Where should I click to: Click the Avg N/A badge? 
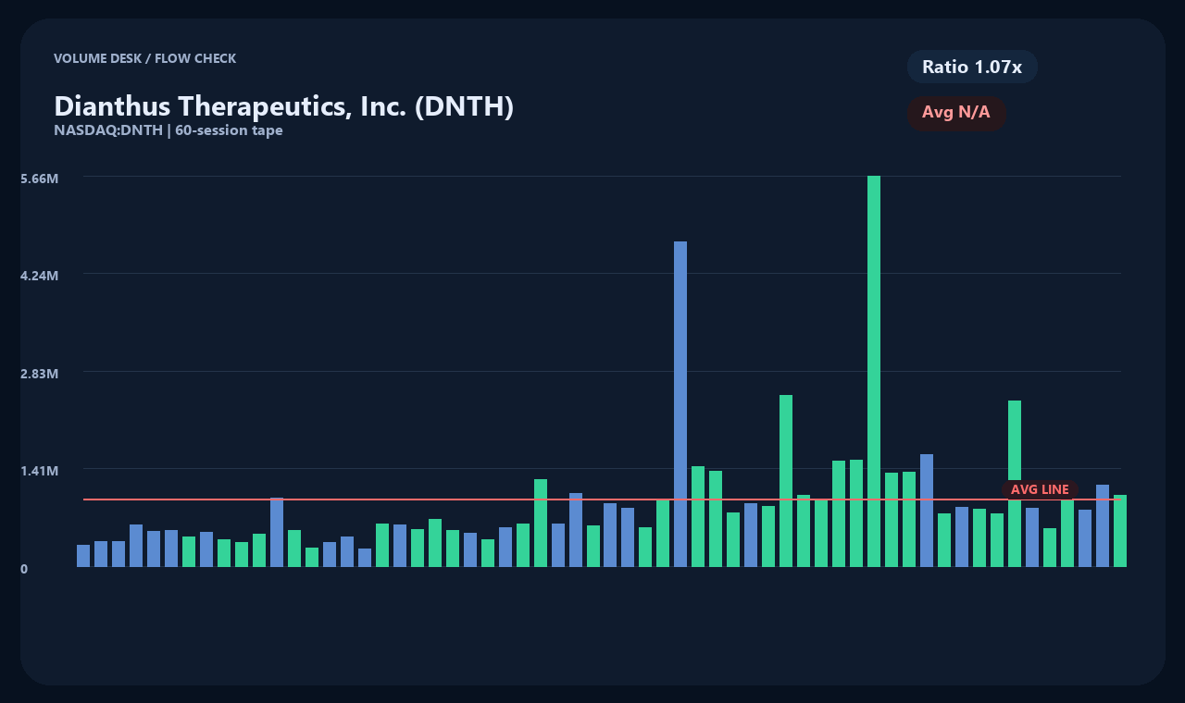(x=956, y=113)
